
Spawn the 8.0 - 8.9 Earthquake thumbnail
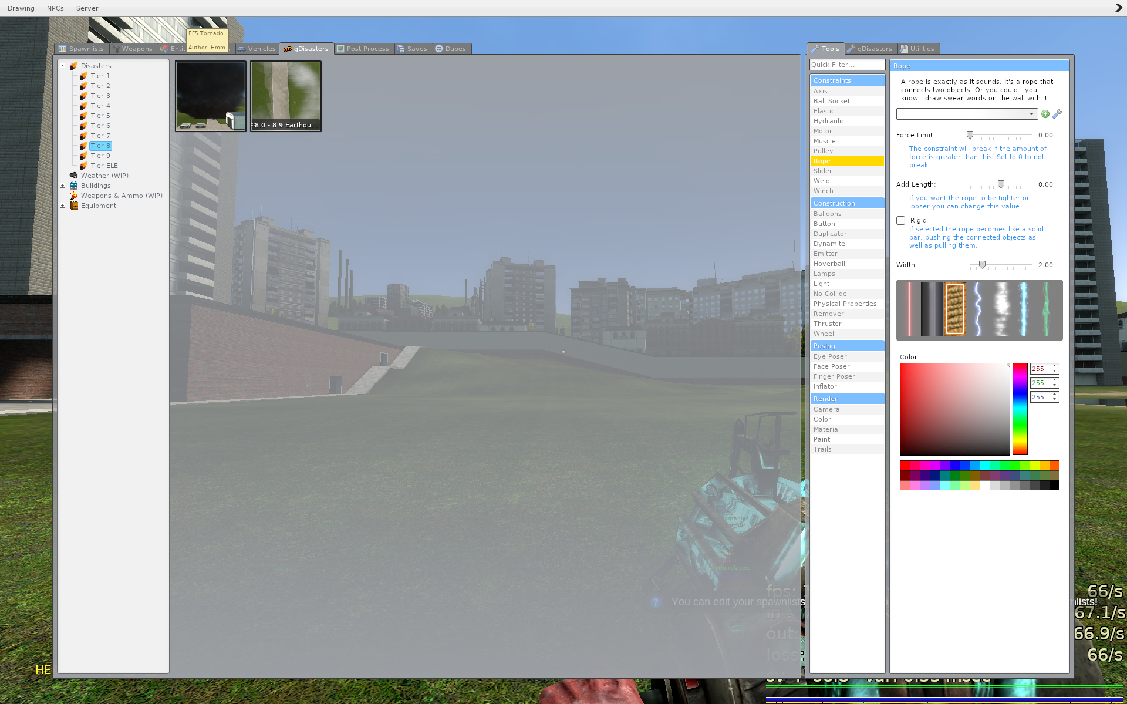286,96
